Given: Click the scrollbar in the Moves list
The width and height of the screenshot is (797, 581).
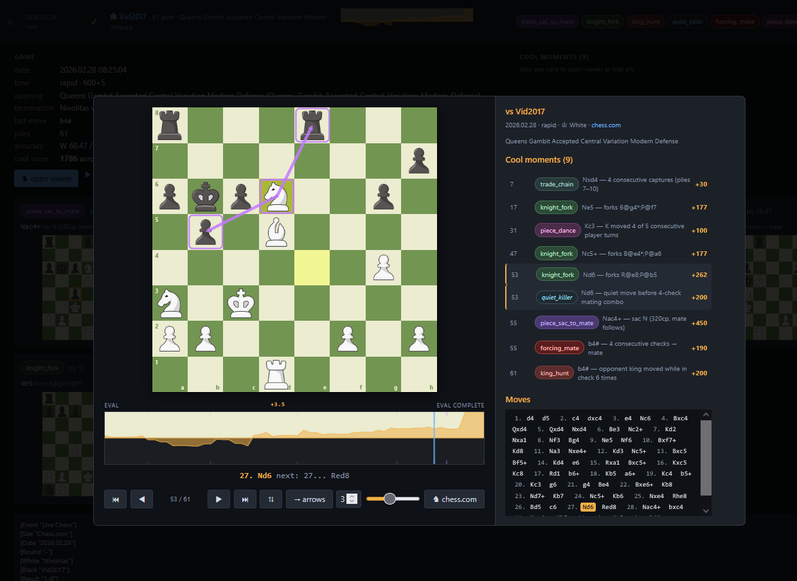Looking at the screenshot, I should pos(706,458).
